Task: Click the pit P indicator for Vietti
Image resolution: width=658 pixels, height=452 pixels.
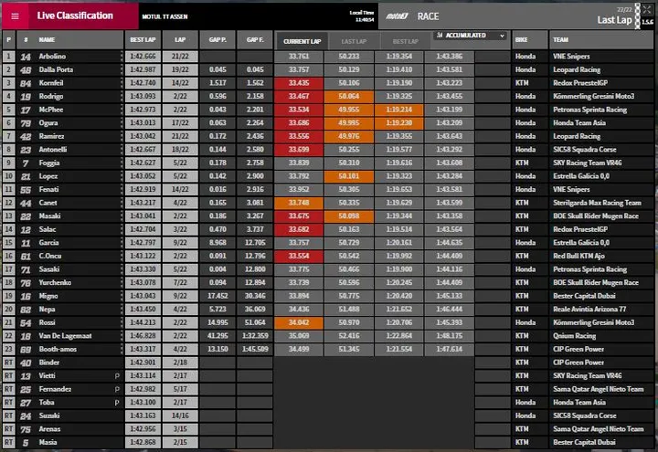Action: (117, 376)
